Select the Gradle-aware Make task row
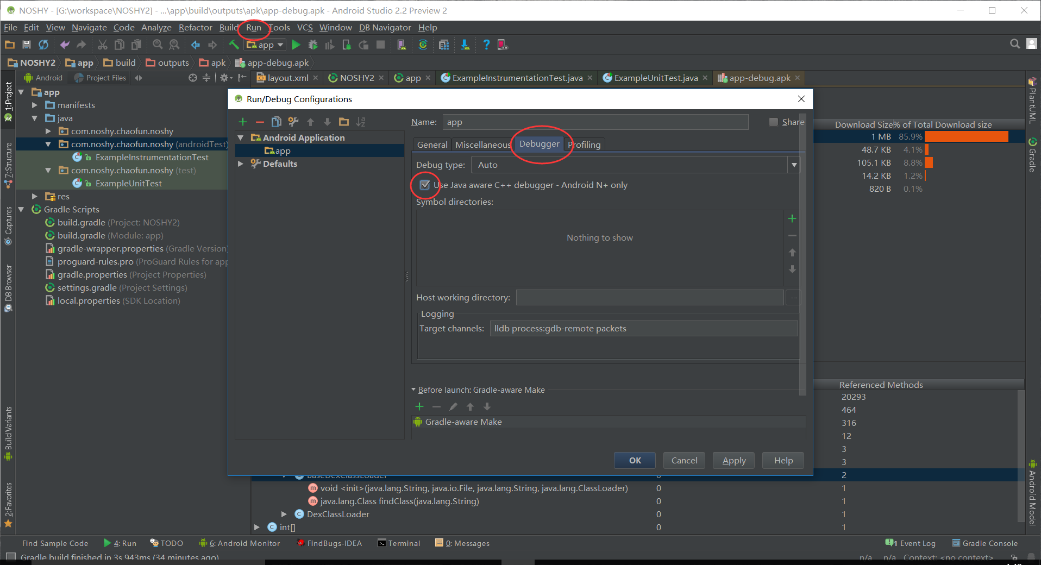 (609, 422)
